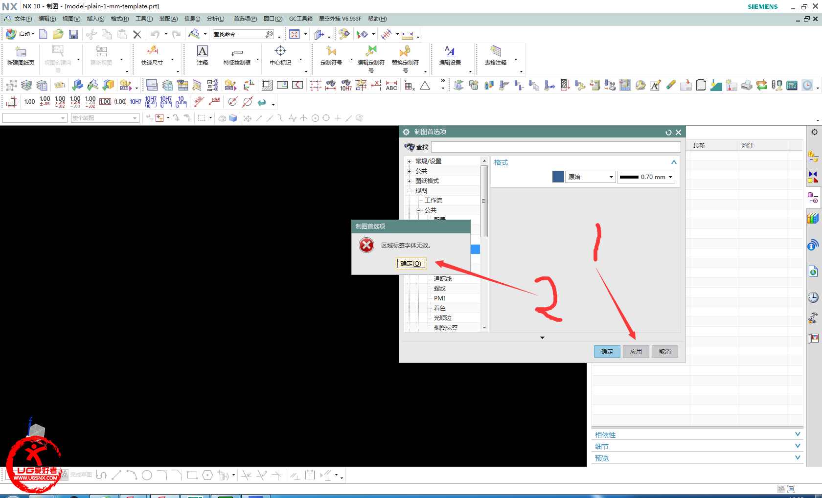Open the 插入(S) menu
Viewport: 822px width, 498px height.
click(95, 19)
